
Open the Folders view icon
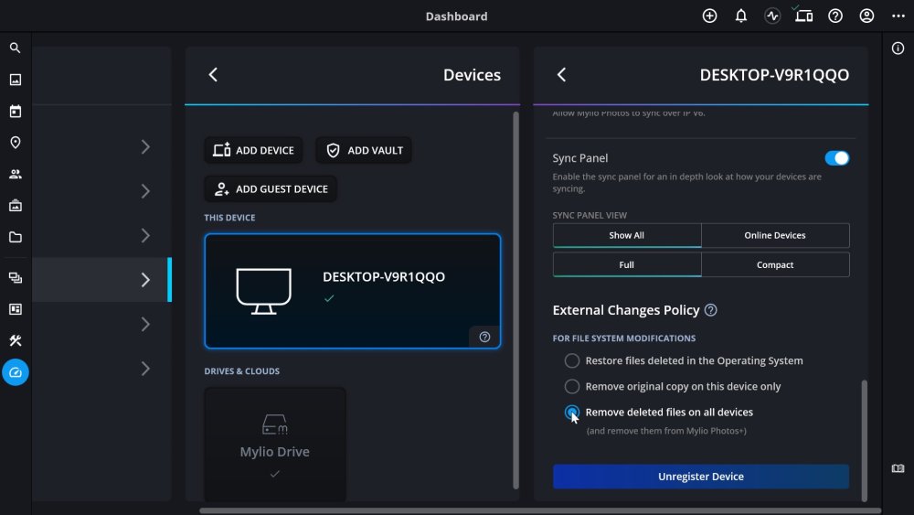coord(16,237)
